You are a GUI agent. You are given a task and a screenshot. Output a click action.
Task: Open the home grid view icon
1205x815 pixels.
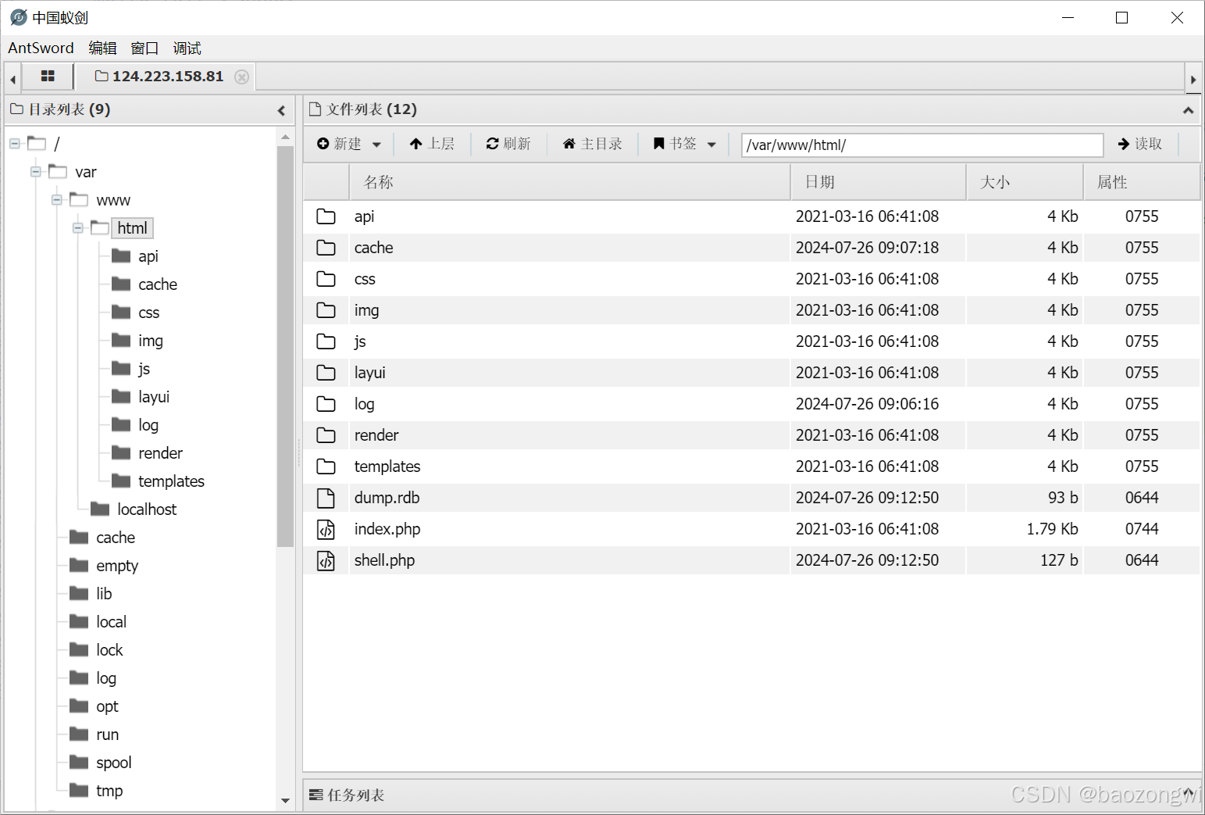point(48,76)
